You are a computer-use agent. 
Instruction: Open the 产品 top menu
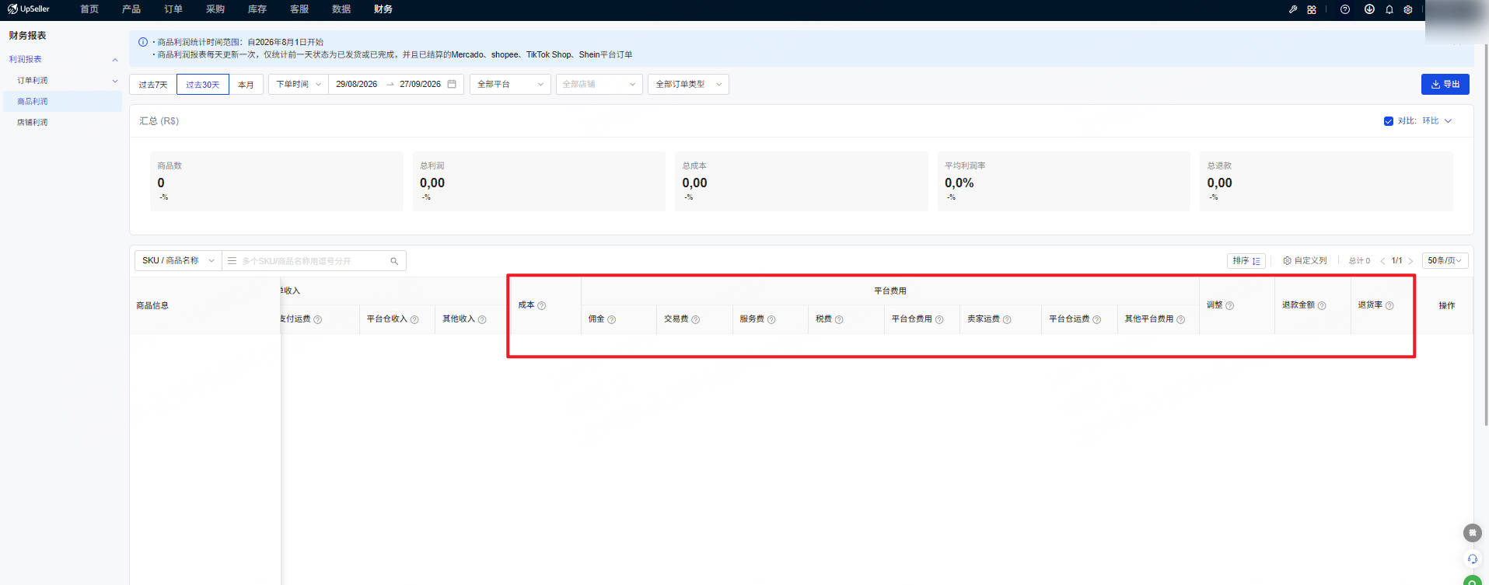tap(131, 9)
